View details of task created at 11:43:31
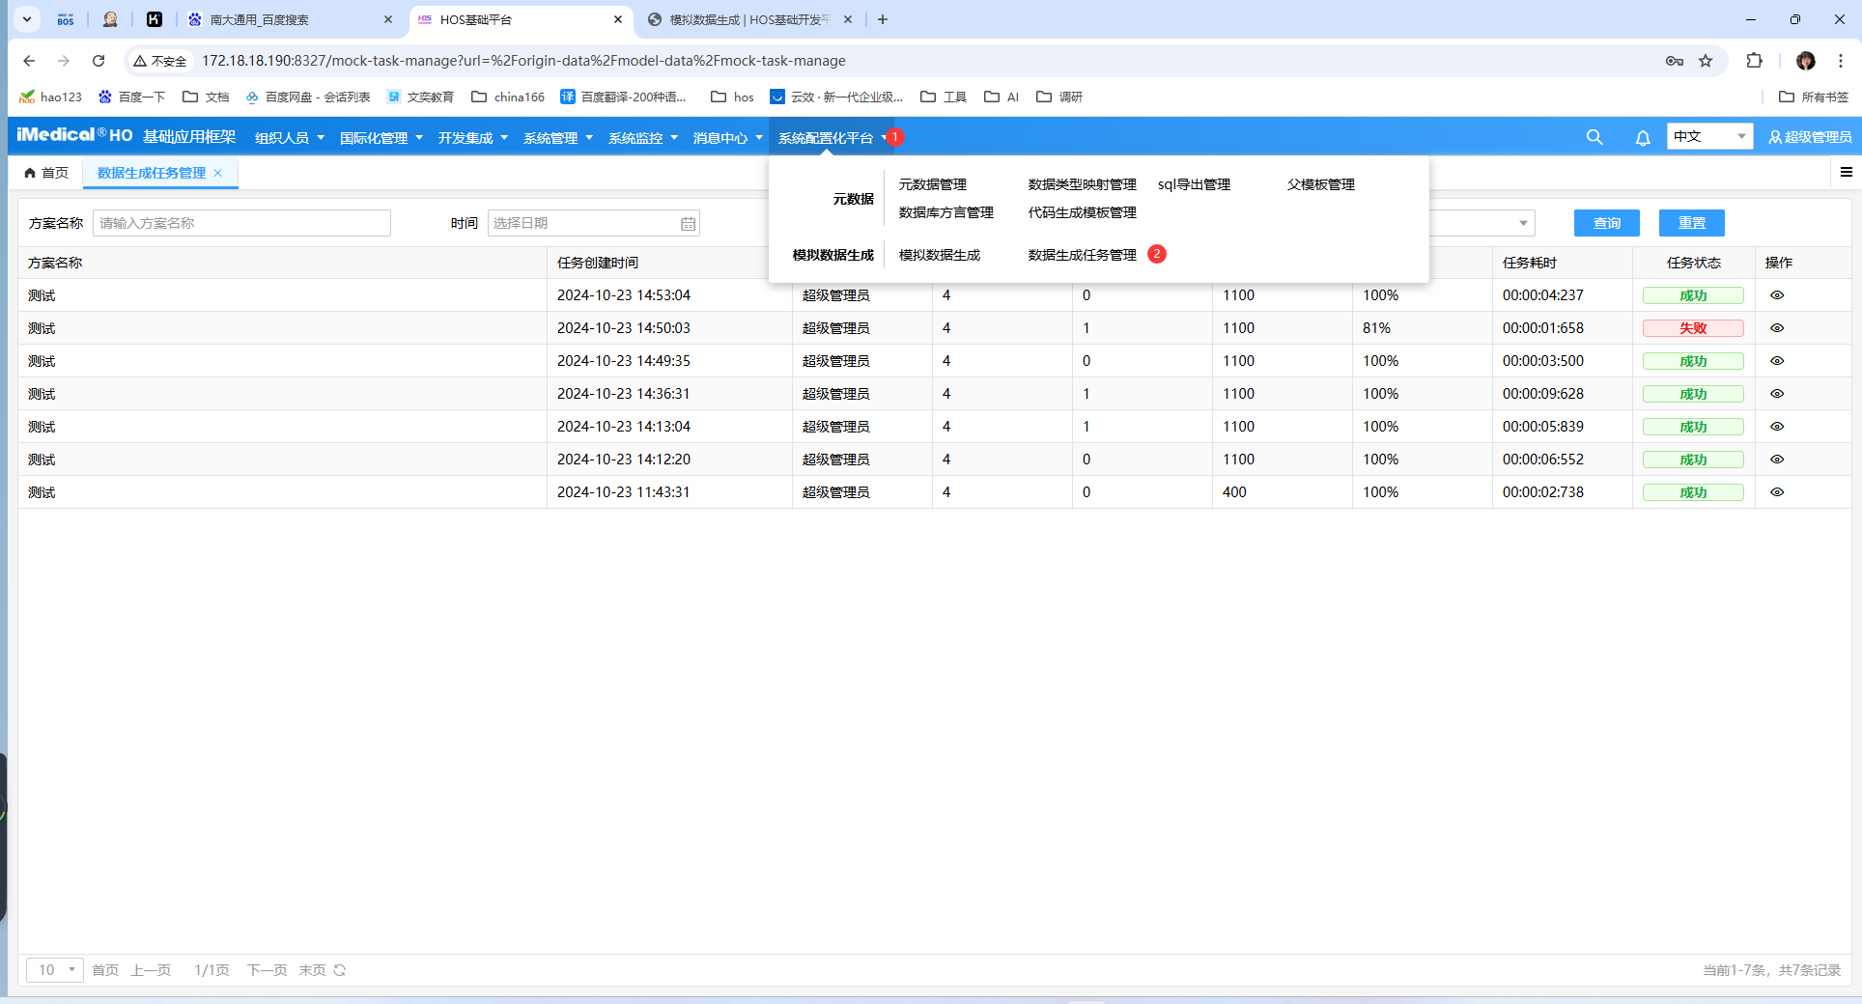The height and width of the screenshot is (1004, 1862). [x=1776, y=492]
